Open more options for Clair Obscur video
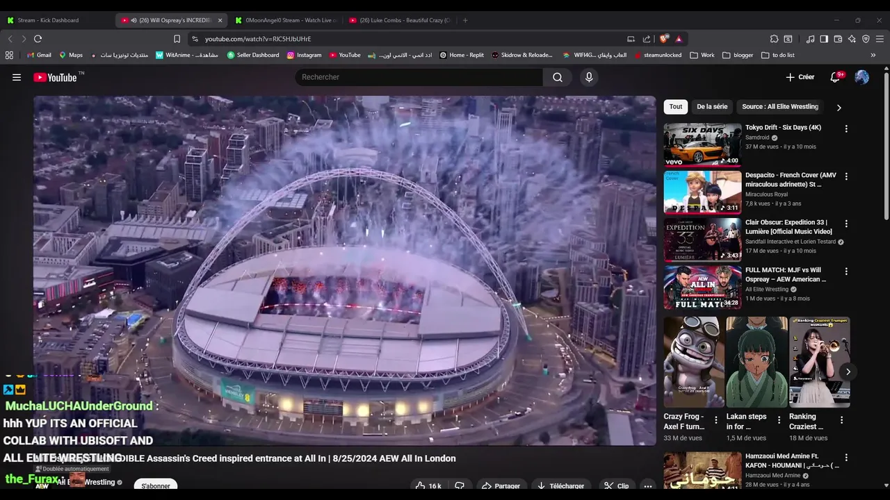Viewport: 890px width, 500px height. [x=846, y=224]
